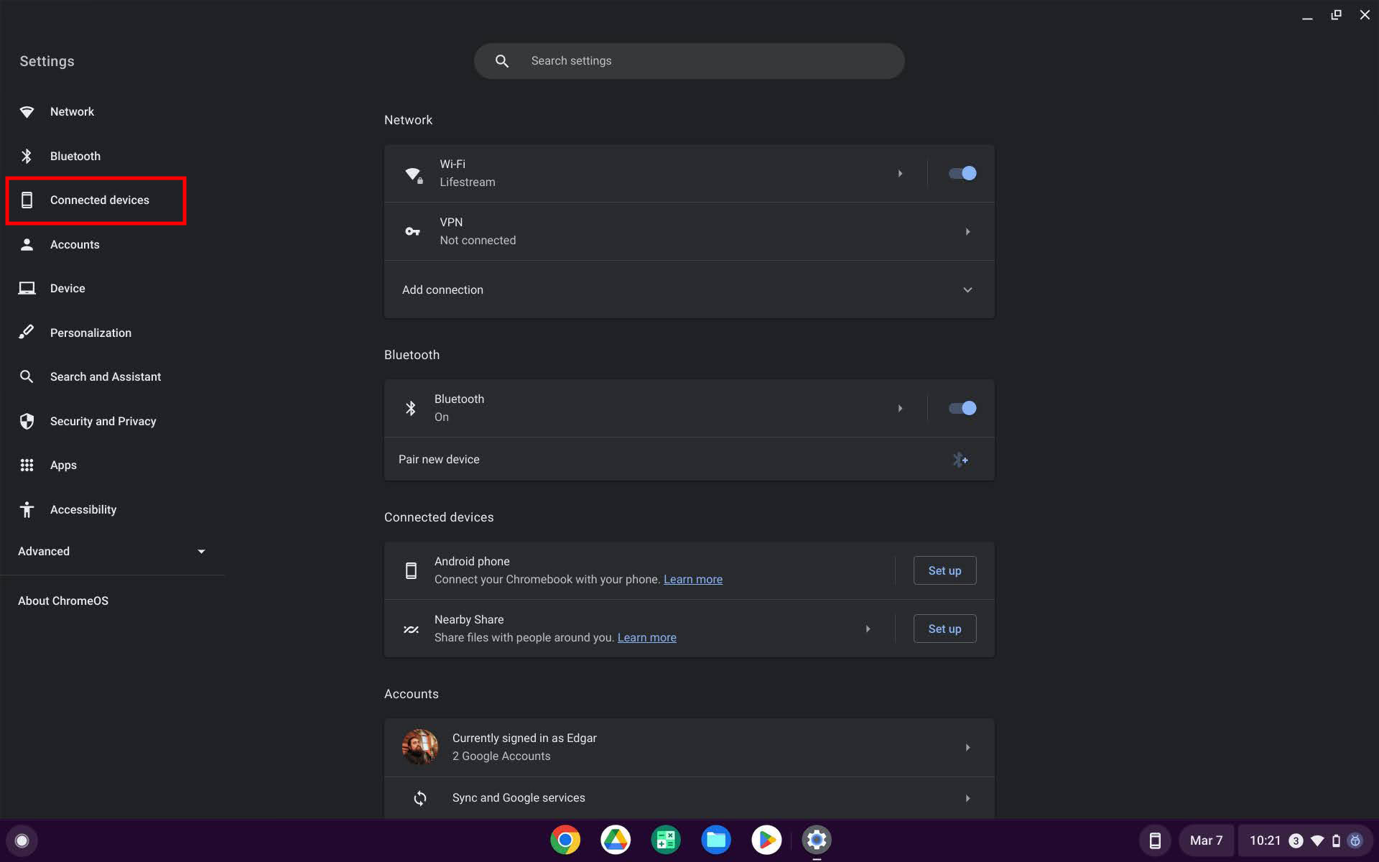Open Wi-Fi Lifestream details arrow
This screenshot has width=1379, height=862.
coord(900,173)
